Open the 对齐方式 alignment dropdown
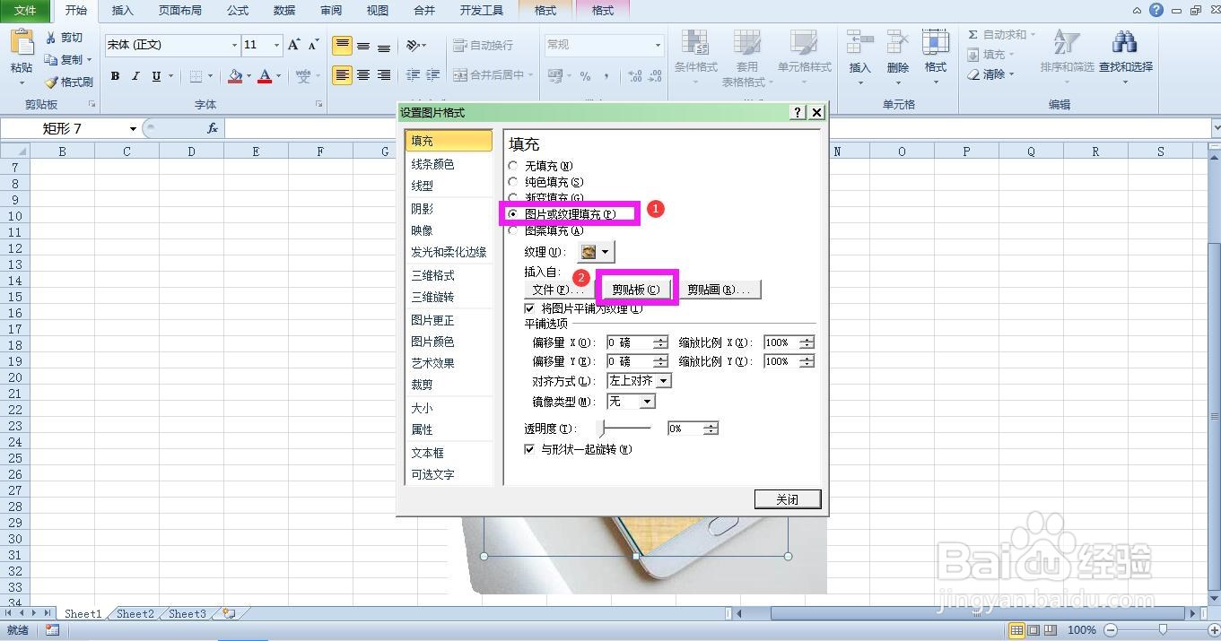The height and width of the screenshot is (641, 1221). tap(662, 380)
